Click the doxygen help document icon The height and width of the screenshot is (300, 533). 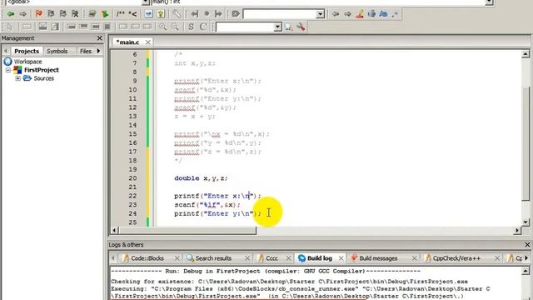(x=161, y=14)
